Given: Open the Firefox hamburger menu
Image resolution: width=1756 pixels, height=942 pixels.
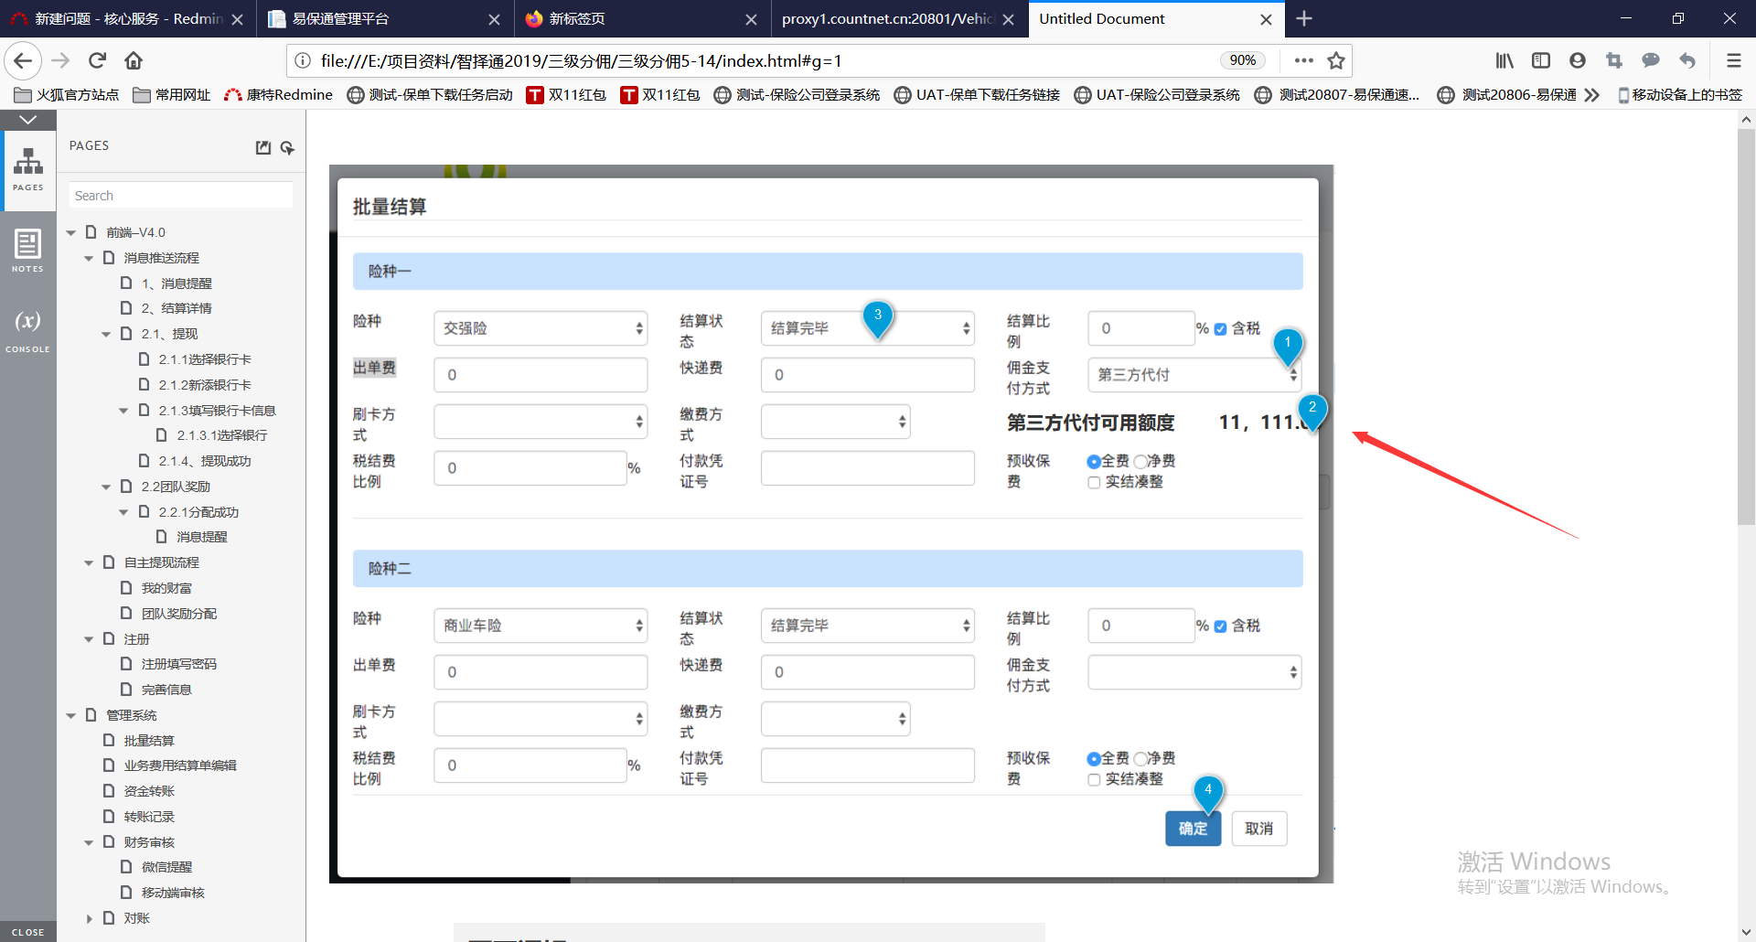Looking at the screenshot, I should [1733, 60].
